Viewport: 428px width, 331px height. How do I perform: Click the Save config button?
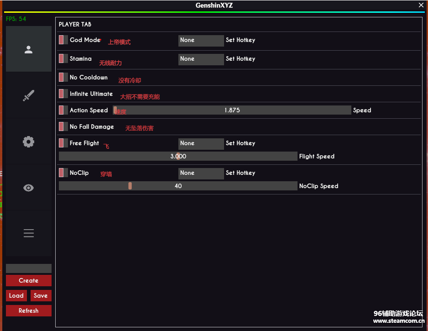click(x=41, y=295)
